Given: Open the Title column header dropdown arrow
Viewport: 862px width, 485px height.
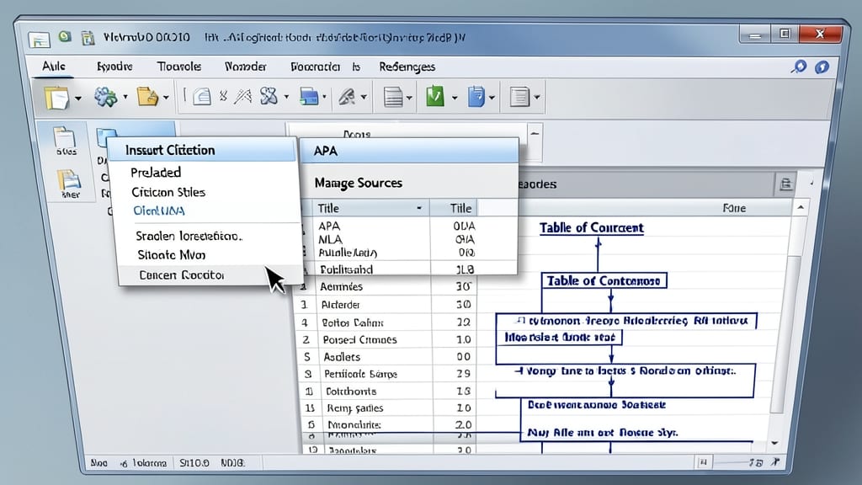Looking at the screenshot, I should (x=419, y=209).
